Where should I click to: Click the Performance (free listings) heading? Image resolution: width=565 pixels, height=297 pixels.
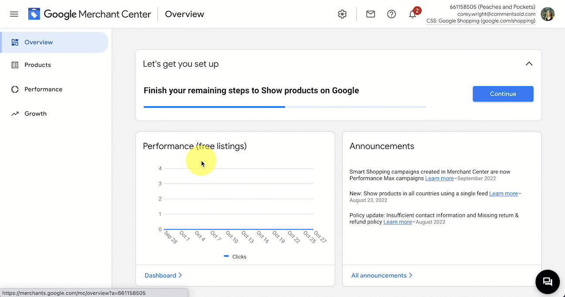[195, 146]
